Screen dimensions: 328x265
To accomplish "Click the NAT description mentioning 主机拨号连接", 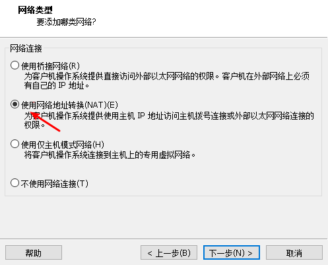I will click(169, 116).
